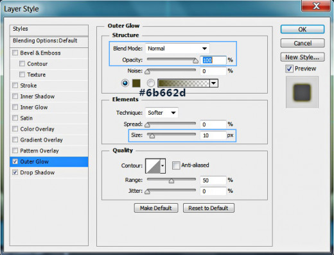Image resolution: width=334 pixels, height=255 pixels.
Task: Enable the Bevel & Emboss checkbox
Action: pyautogui.click(x=15, y=53)
